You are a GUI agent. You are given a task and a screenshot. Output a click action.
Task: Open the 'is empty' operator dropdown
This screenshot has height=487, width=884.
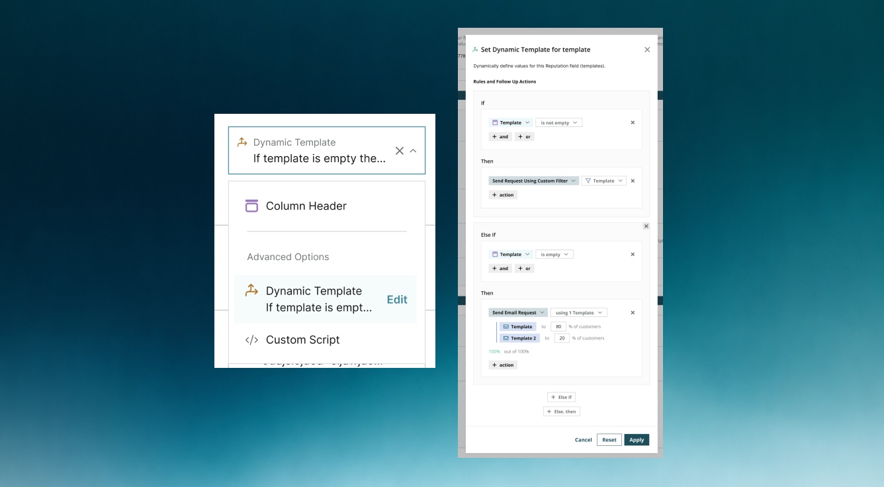[x=554, y=254]
